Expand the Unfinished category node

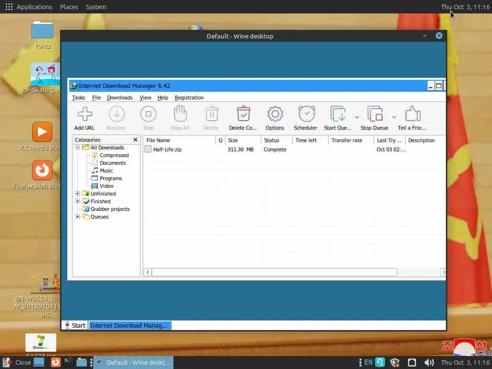[77, 194]
